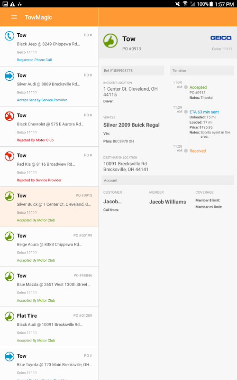Tap the red rejected icon on Black Chevrolet job
237x380 pixels.
pos(9,116)
